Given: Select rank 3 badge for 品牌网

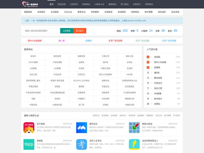Looking at the screenshot, I should 148,67.
